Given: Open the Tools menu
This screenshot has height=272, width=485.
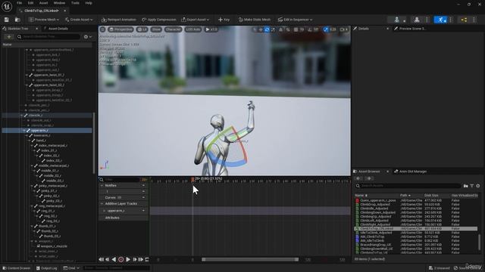Looking at the screenshot, I should point(75,3).
